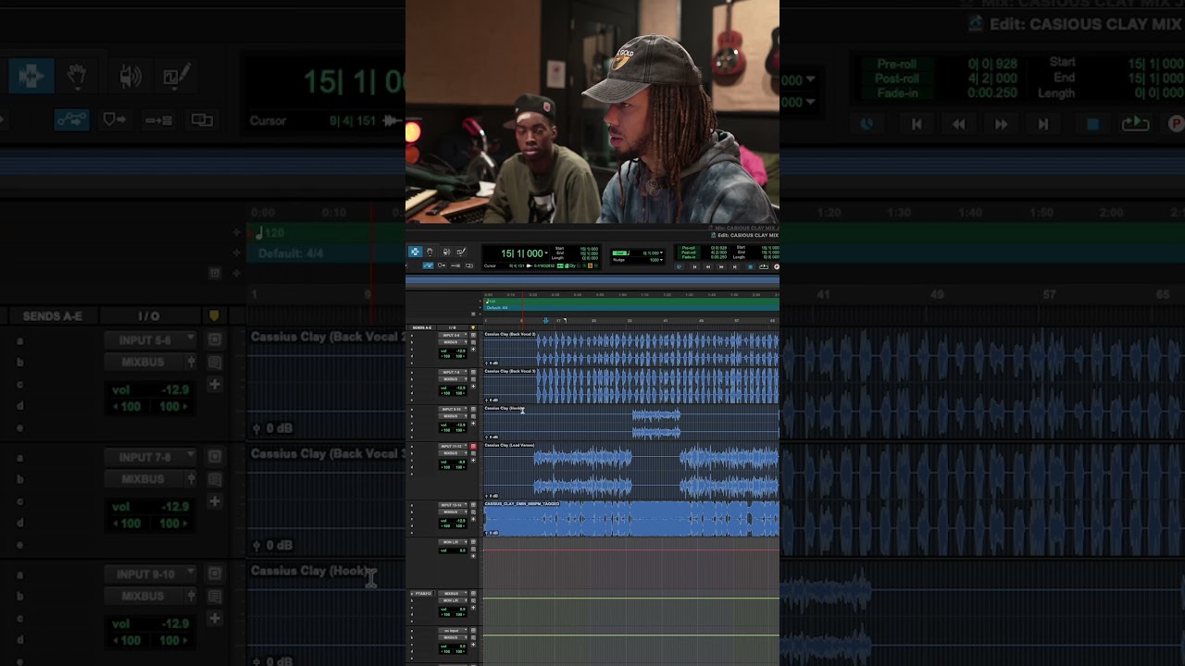Click the transport Record button
The width and height of the screenshot is (1185, 666).
click(x=776, y=266)
